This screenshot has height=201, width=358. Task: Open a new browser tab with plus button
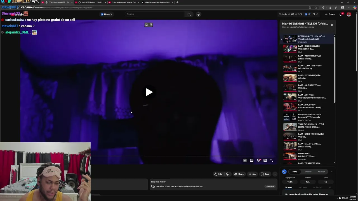point(177,2)
